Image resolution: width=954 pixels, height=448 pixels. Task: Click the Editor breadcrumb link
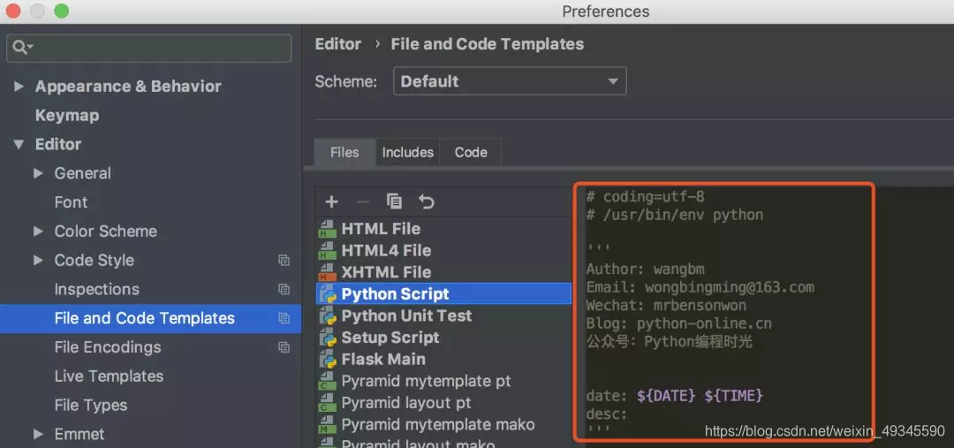[337, 44]
